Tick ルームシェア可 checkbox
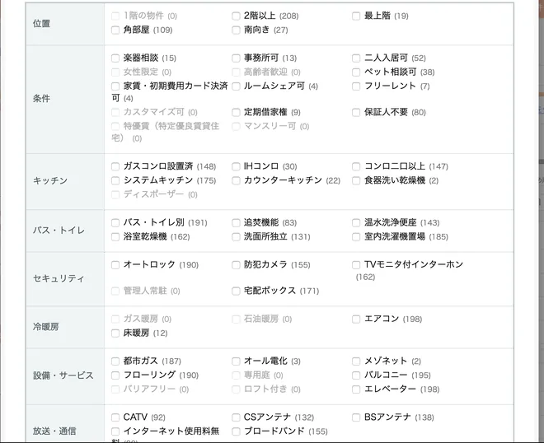 click(x=236, y=86)
